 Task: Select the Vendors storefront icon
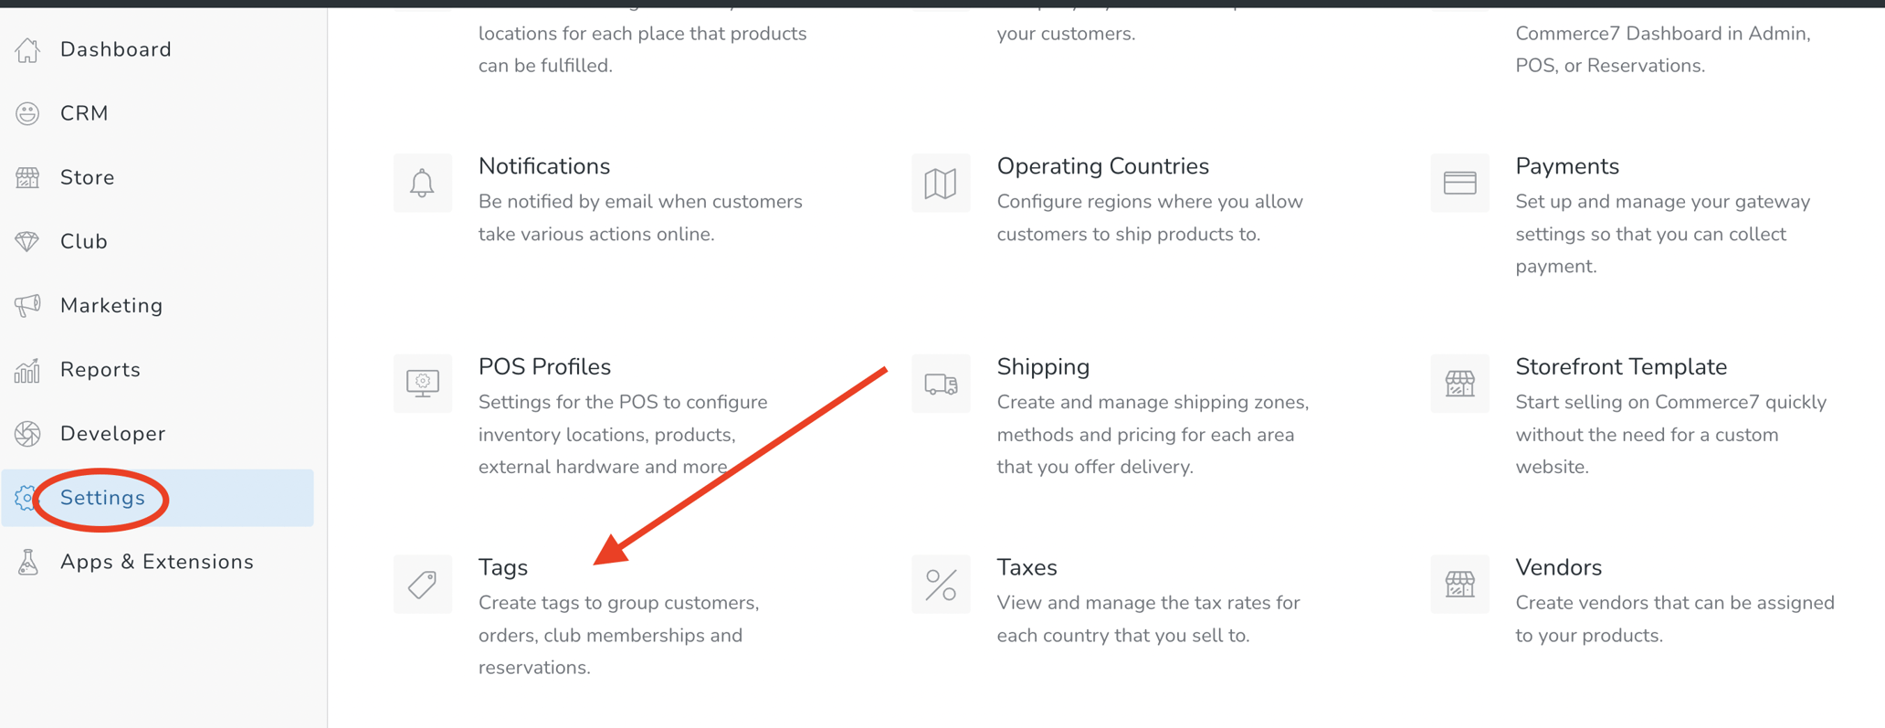click(x=1459, y=584)
